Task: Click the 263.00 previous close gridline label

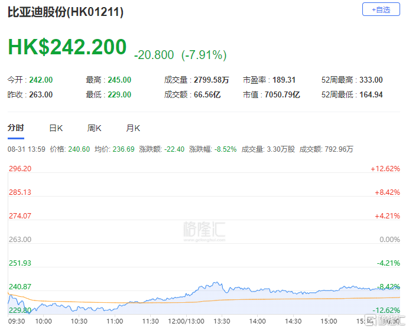Action: (20, 239)
